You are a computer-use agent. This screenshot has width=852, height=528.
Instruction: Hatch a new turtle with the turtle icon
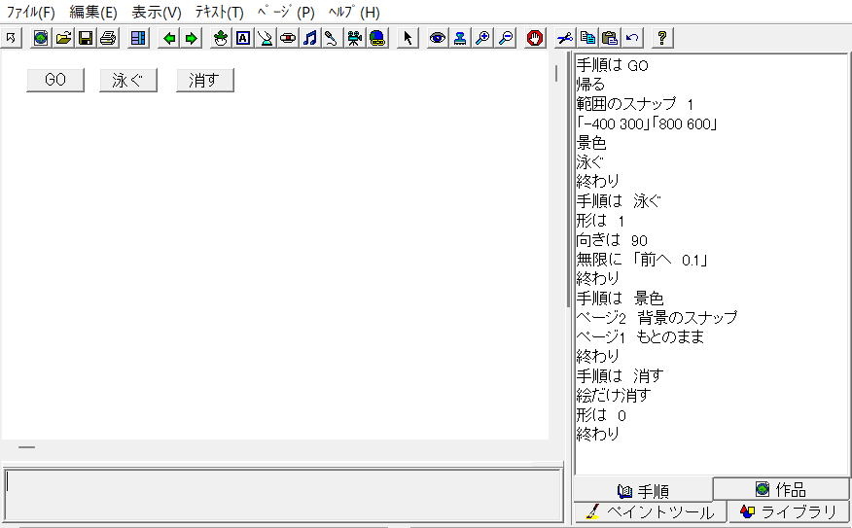coord(221,38)
